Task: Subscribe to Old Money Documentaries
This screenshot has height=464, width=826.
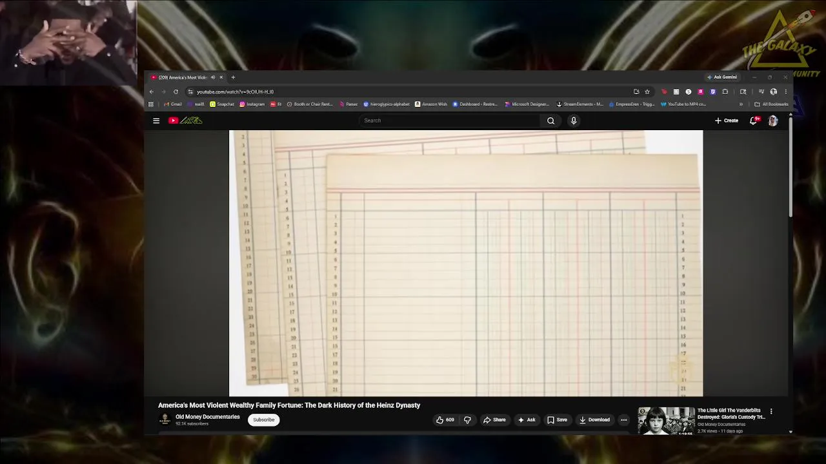Action: pyautogui.click(x=264, y=420)
